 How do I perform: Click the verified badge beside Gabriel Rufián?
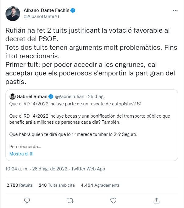point(51,97)
